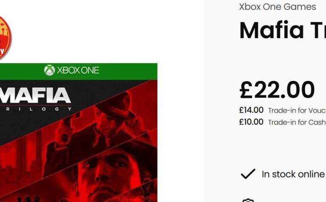Image resolution: width=326 pixels, height=202 pixels.
Task: Click the round orange badge icon above the cover
Action: (5, 38)
